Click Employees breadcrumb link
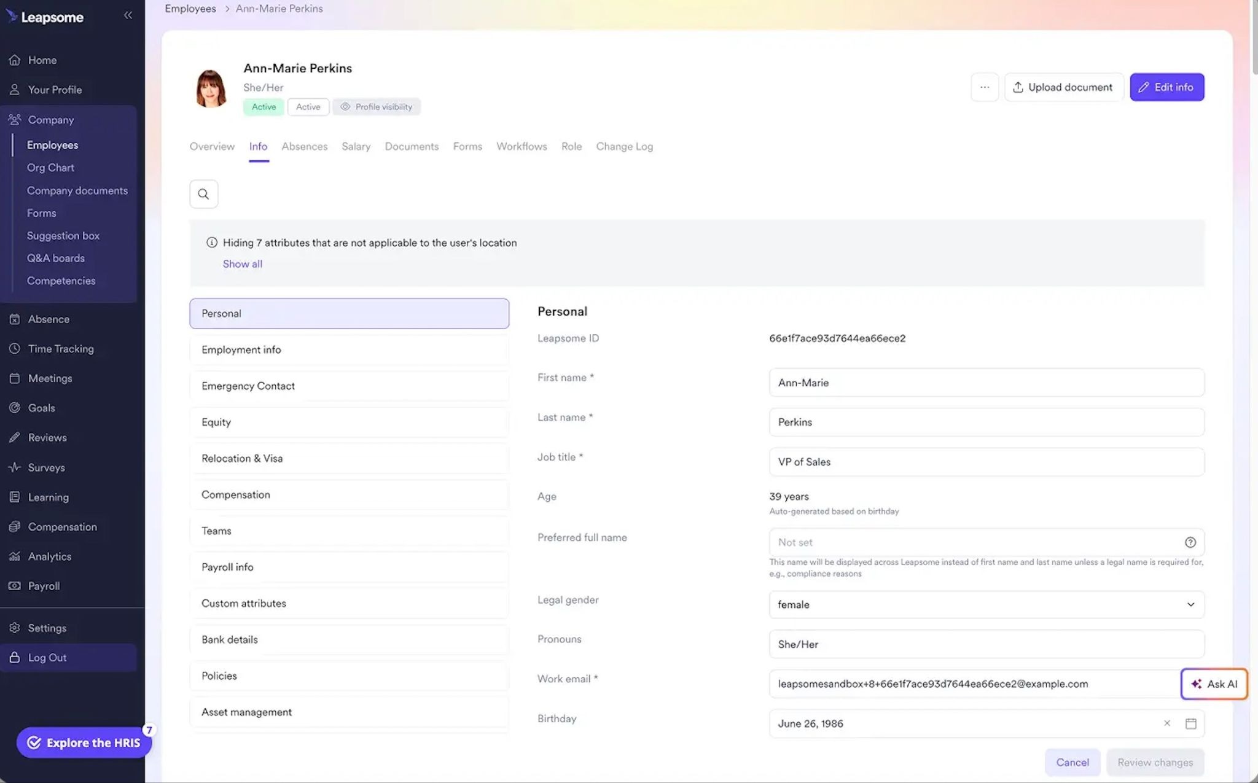 tap(190, 9)
